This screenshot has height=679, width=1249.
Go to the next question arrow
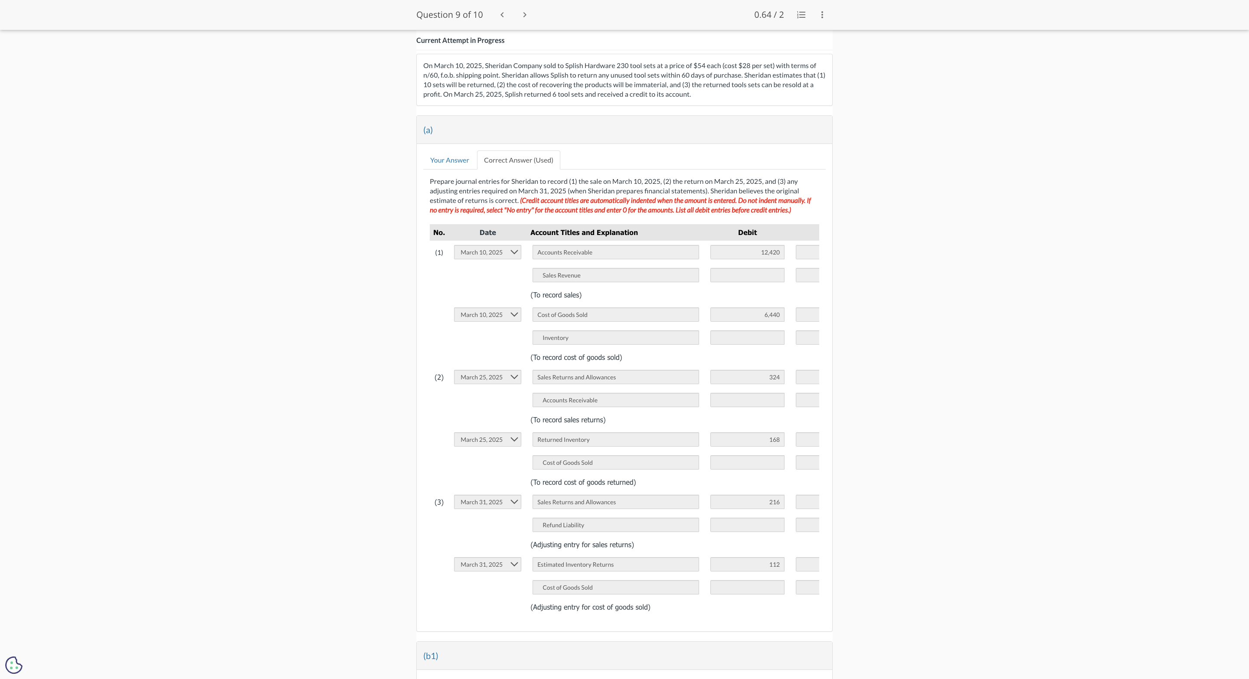524,15
